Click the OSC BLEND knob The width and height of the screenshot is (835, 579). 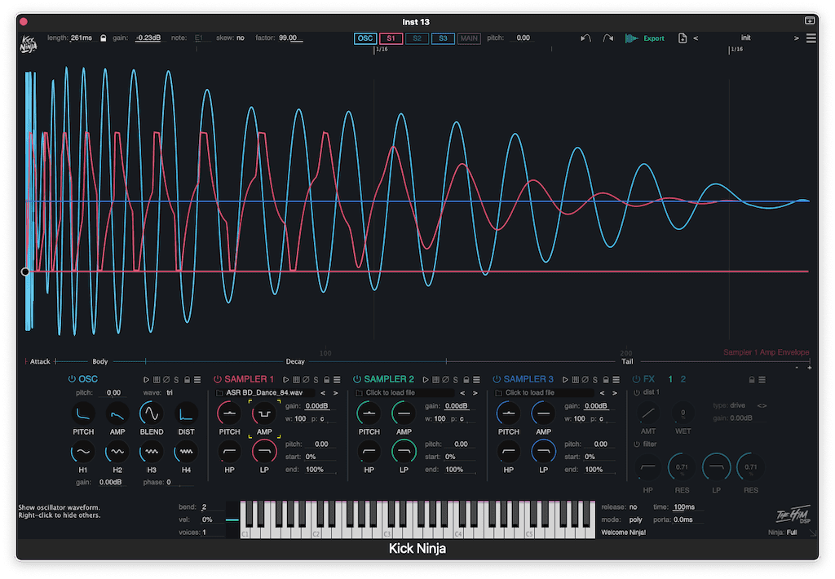point(152,413)
